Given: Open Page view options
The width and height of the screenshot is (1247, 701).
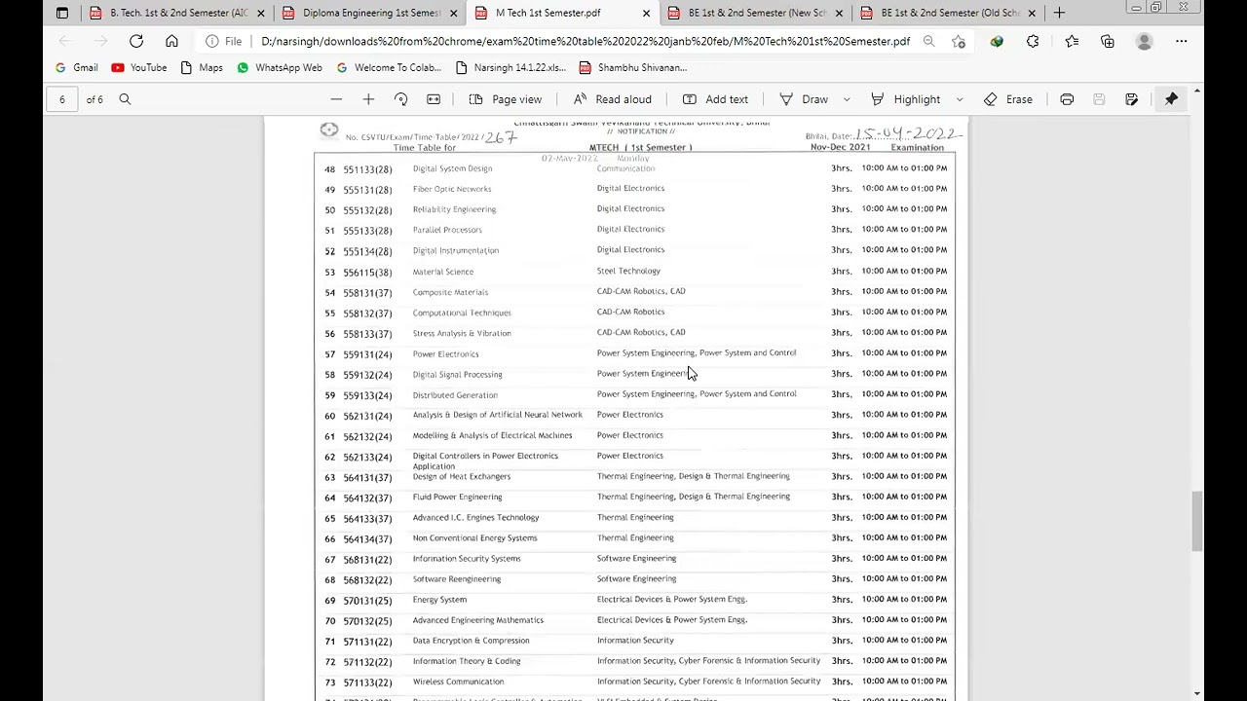Looking at the screenshot, I should (x=506, y=99).
